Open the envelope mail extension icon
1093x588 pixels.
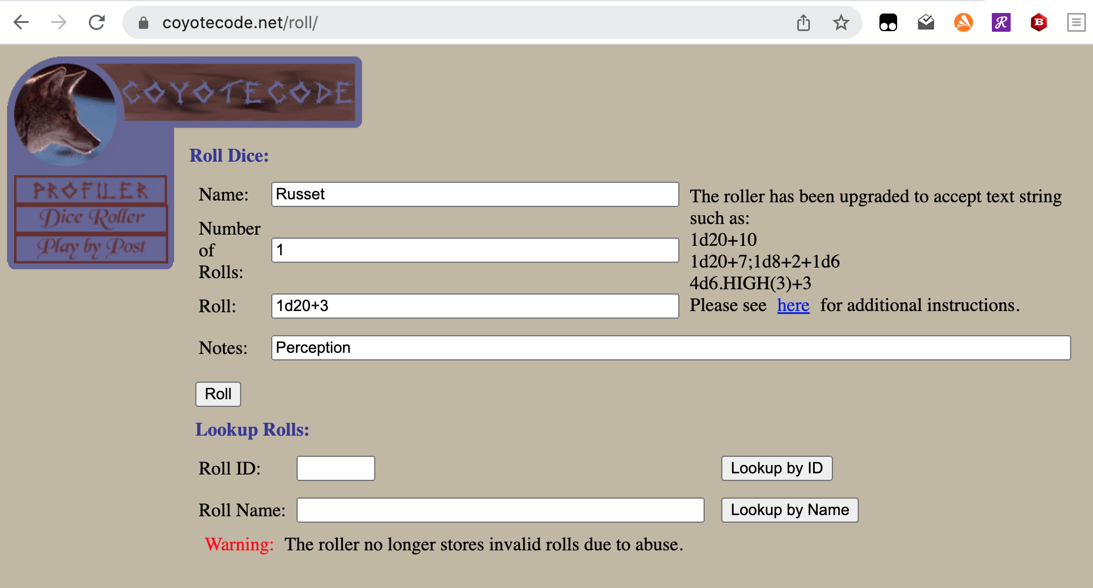925,22
